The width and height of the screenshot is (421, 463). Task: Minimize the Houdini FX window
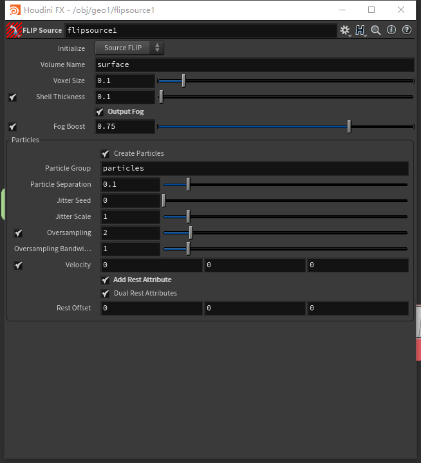[342, 10]
